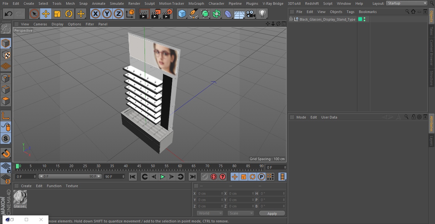Click the Make Editable icon
Screen dimensions: 435x224
[6, 29]
